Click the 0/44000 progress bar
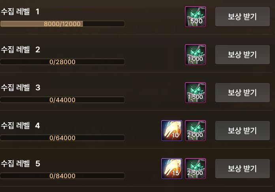 62,100
